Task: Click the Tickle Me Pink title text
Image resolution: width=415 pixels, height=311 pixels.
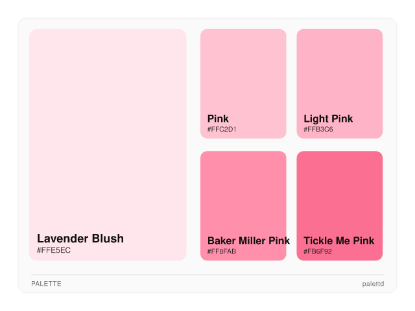Action: pyautogui.click(x=338, y=241)
